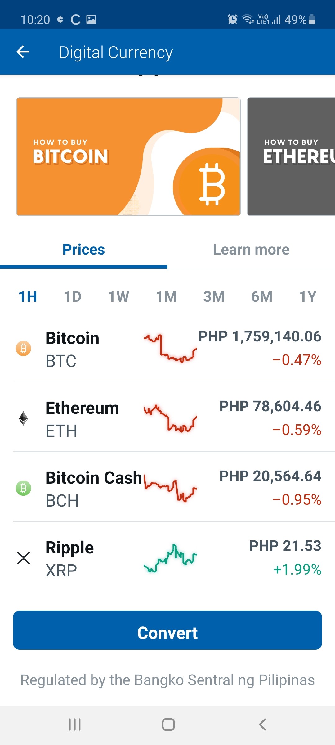The image size is (335, 745).
Task: Switch to Learn more tab
Action: coord(251,250)
